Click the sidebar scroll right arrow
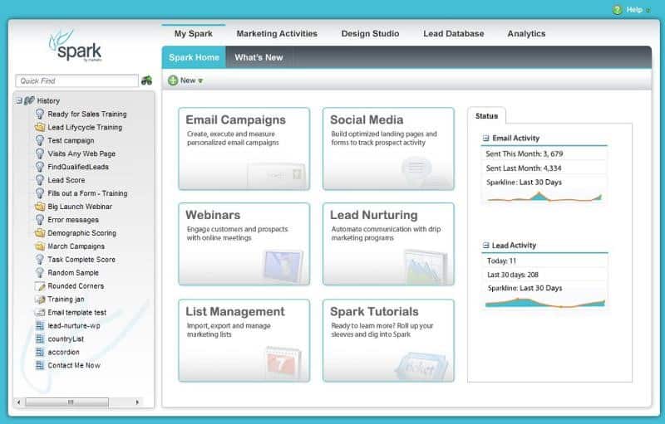The width and height of the screenshot is (665, 424). [x=137, y=402]
